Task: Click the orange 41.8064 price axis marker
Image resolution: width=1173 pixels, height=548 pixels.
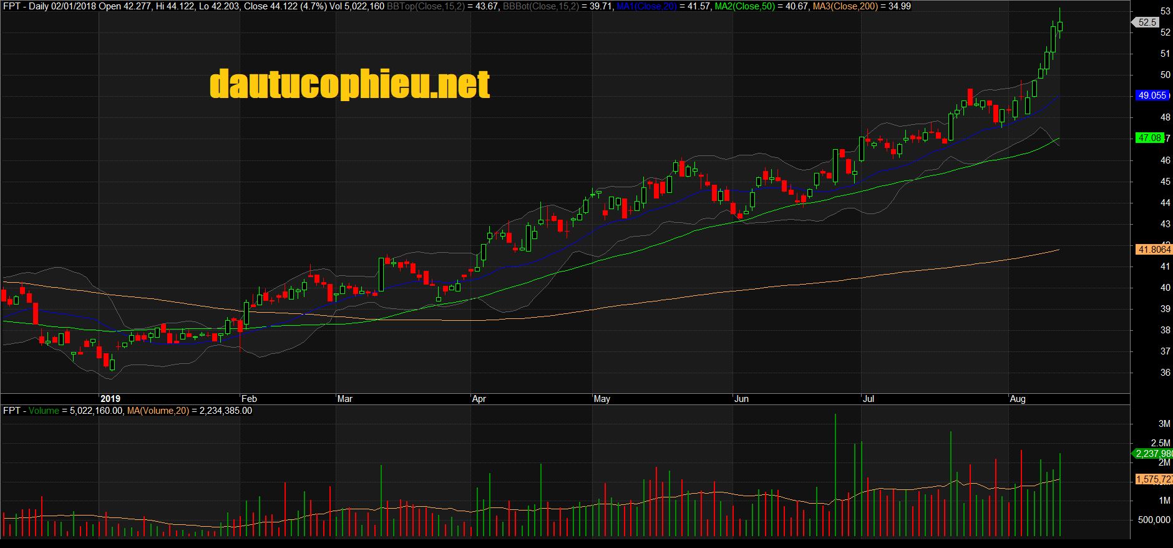Action: point(1154,250)
